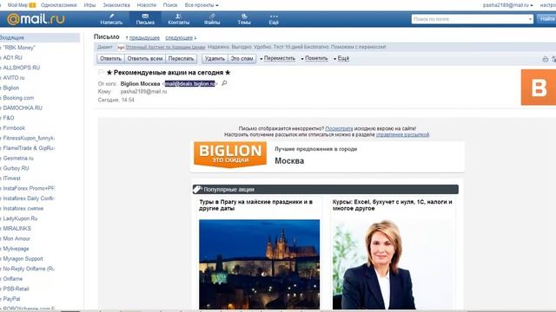
Task: Select the Biglion folder
Action: pos(11,88)
